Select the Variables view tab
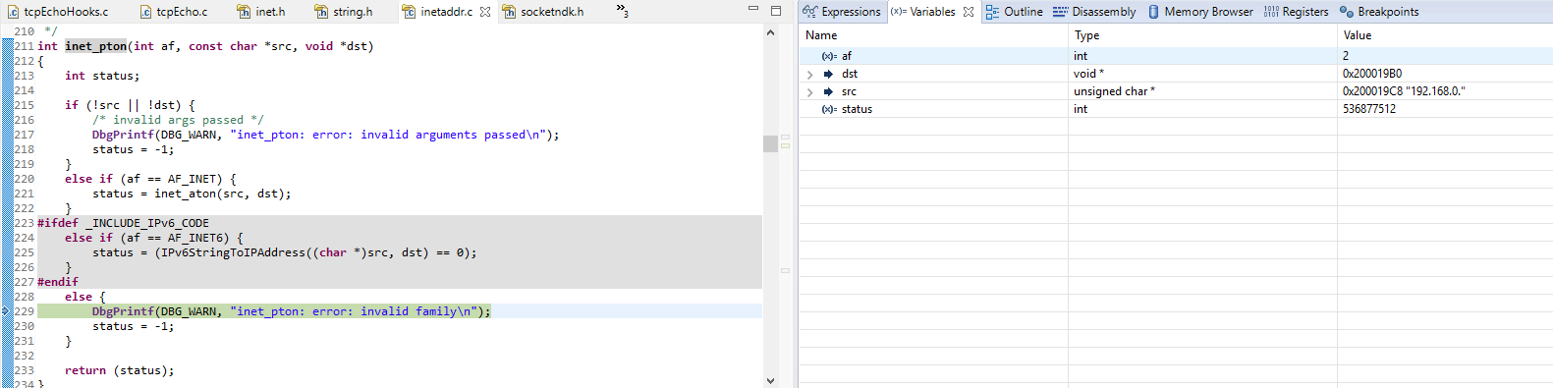The height and width of the screenshot is (388, 1553). [x=932, y=12]
